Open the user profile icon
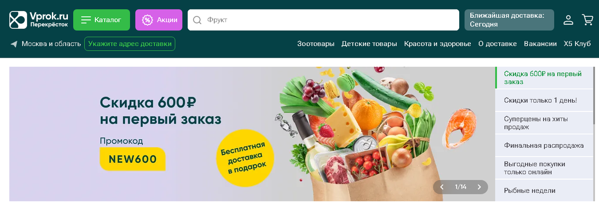 pyautogui.click(x=568, y=20)
